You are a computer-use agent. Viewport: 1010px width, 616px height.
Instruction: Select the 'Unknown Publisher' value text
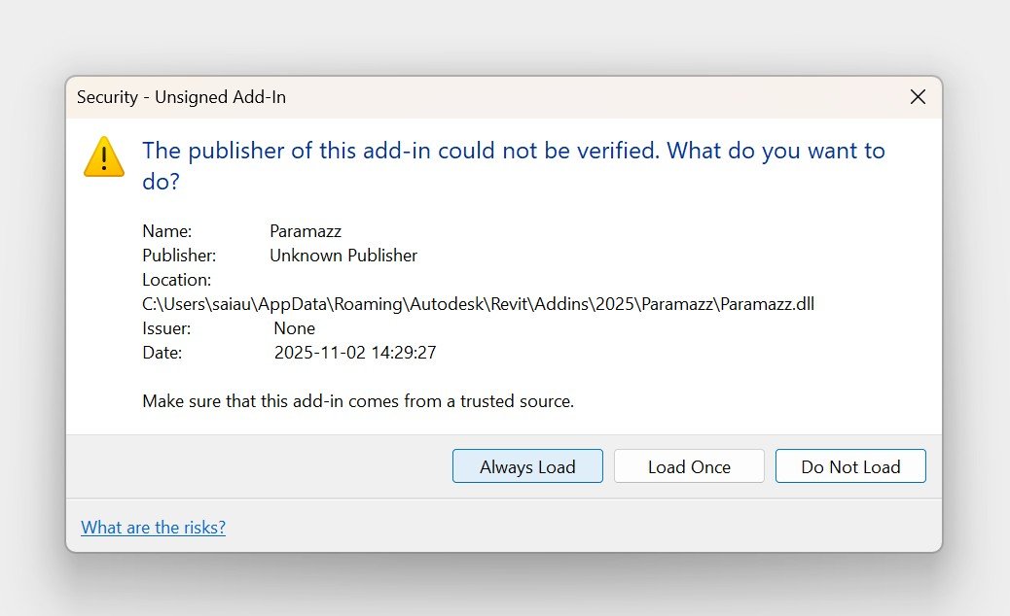pyautogui.click(x=343, y=256)
